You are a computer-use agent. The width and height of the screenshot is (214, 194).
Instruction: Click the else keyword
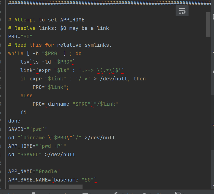(26, 95)
